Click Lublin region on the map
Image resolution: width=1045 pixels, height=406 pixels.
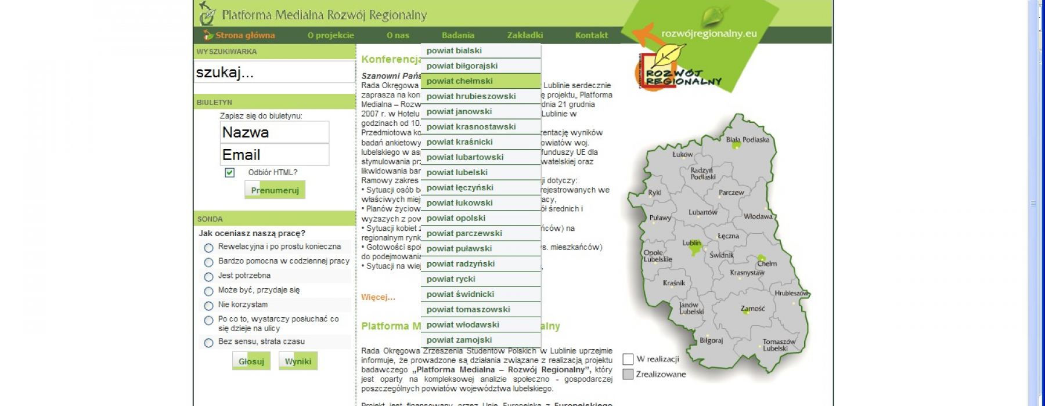point(691,244)
